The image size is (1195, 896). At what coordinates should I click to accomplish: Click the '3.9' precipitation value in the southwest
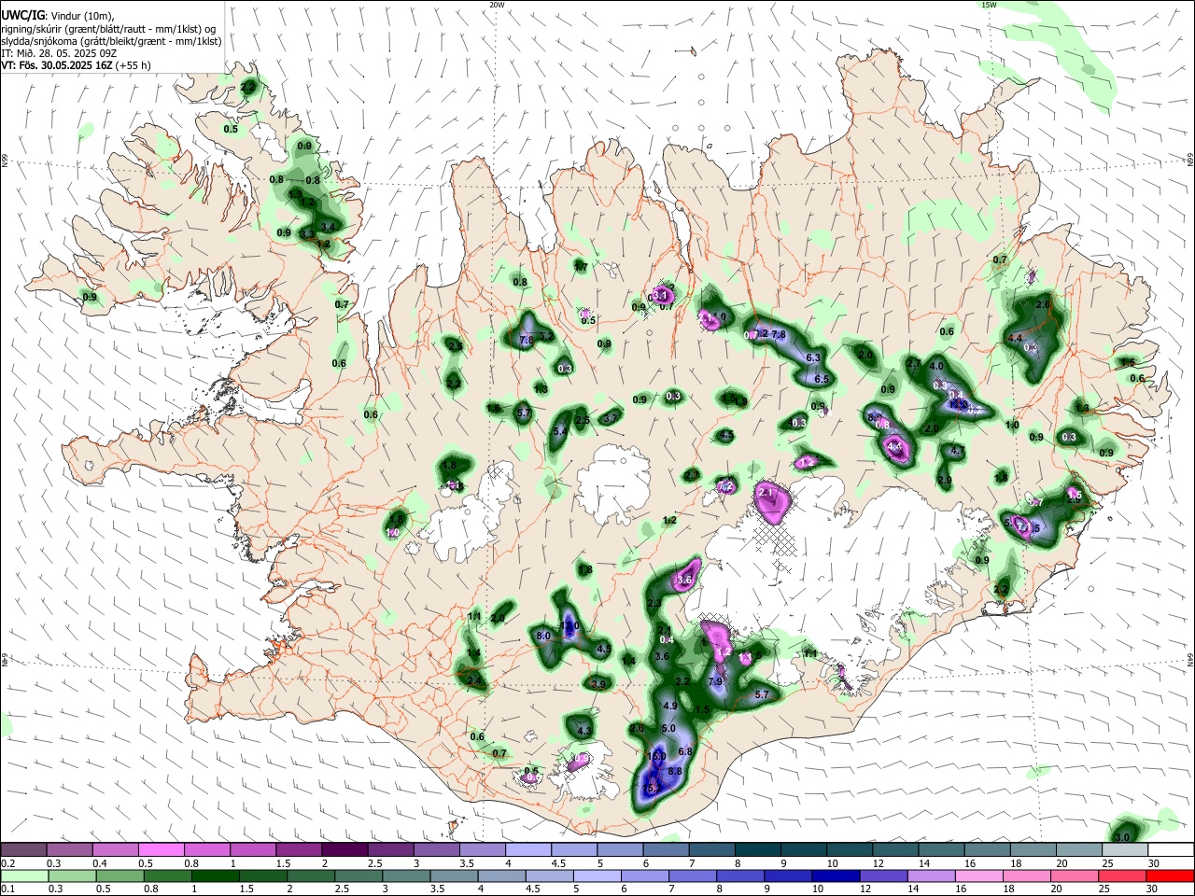coord(598,684)
